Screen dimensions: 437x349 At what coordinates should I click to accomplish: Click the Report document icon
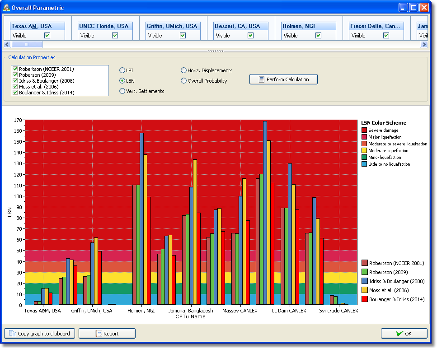point(99,334)
